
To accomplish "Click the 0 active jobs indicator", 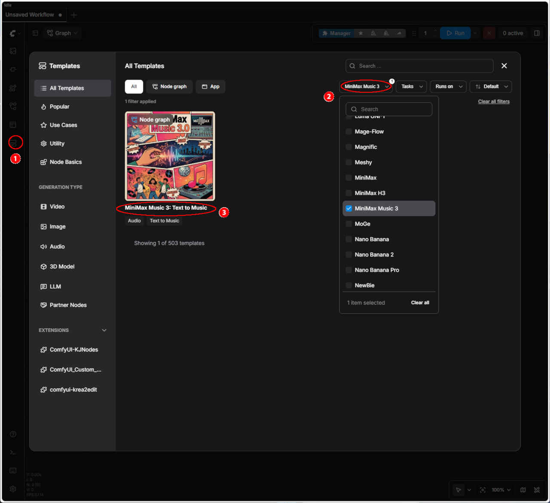I will 513,33.
